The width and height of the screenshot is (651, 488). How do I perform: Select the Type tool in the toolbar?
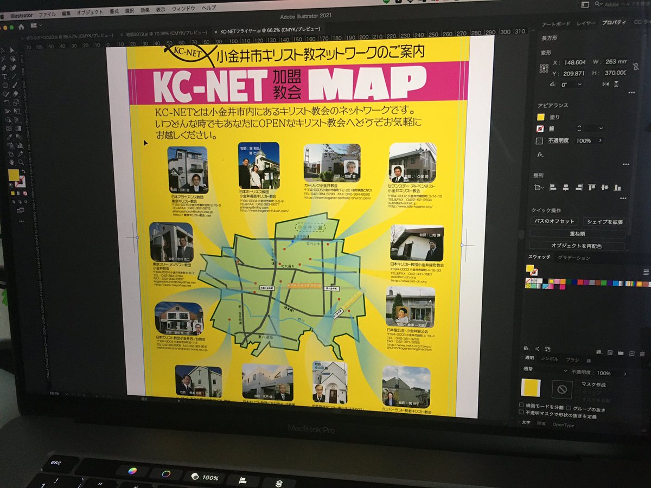(4, 76)
